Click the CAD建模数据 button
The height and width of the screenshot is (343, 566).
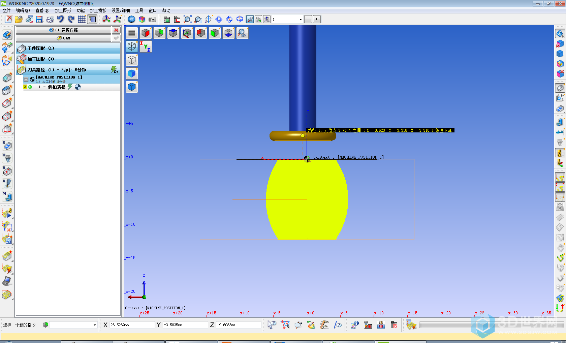click(x=63, y=30)
